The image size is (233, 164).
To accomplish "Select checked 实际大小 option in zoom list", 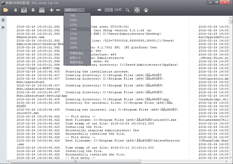I will [76, 58].
